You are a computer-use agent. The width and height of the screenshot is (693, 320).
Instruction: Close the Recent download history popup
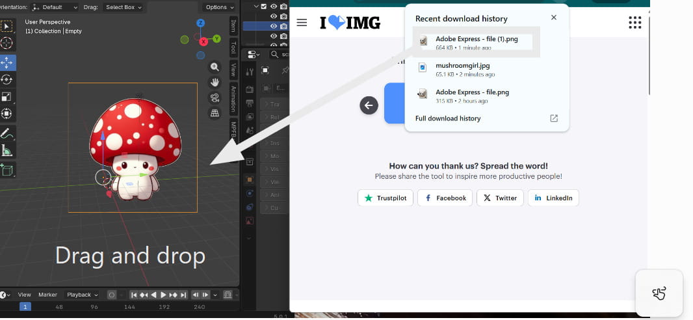(554, 18)
